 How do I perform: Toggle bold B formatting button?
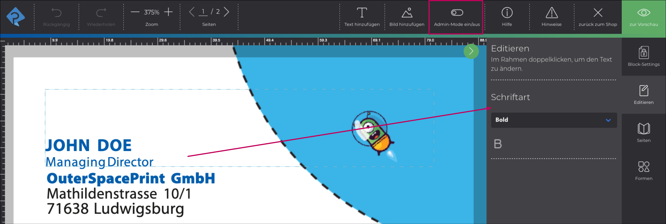(x=498, y=144)
